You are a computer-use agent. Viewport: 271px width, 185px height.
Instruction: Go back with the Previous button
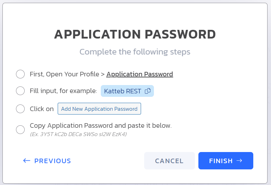[47, 161]
